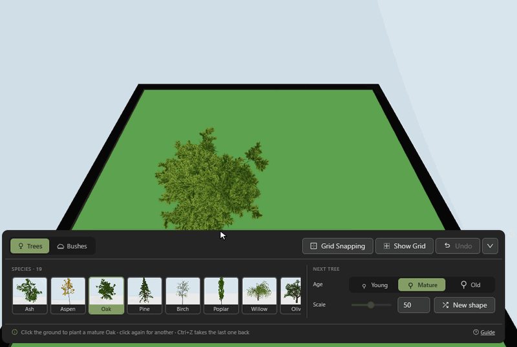
Task: Click the grid icon in Show Grid
Action: click(386, 246)
